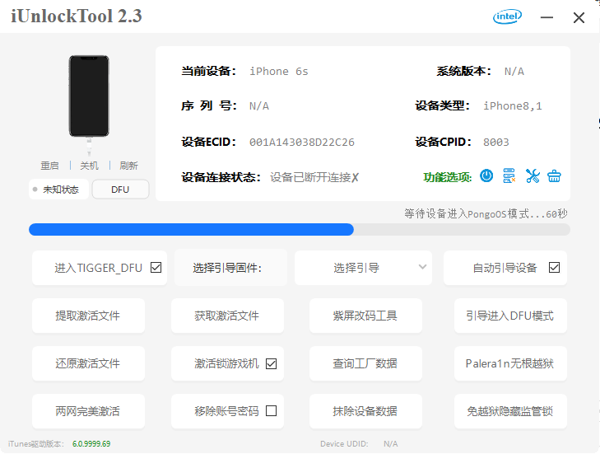Open the 选择引导 dropdown

coord(363,268)
